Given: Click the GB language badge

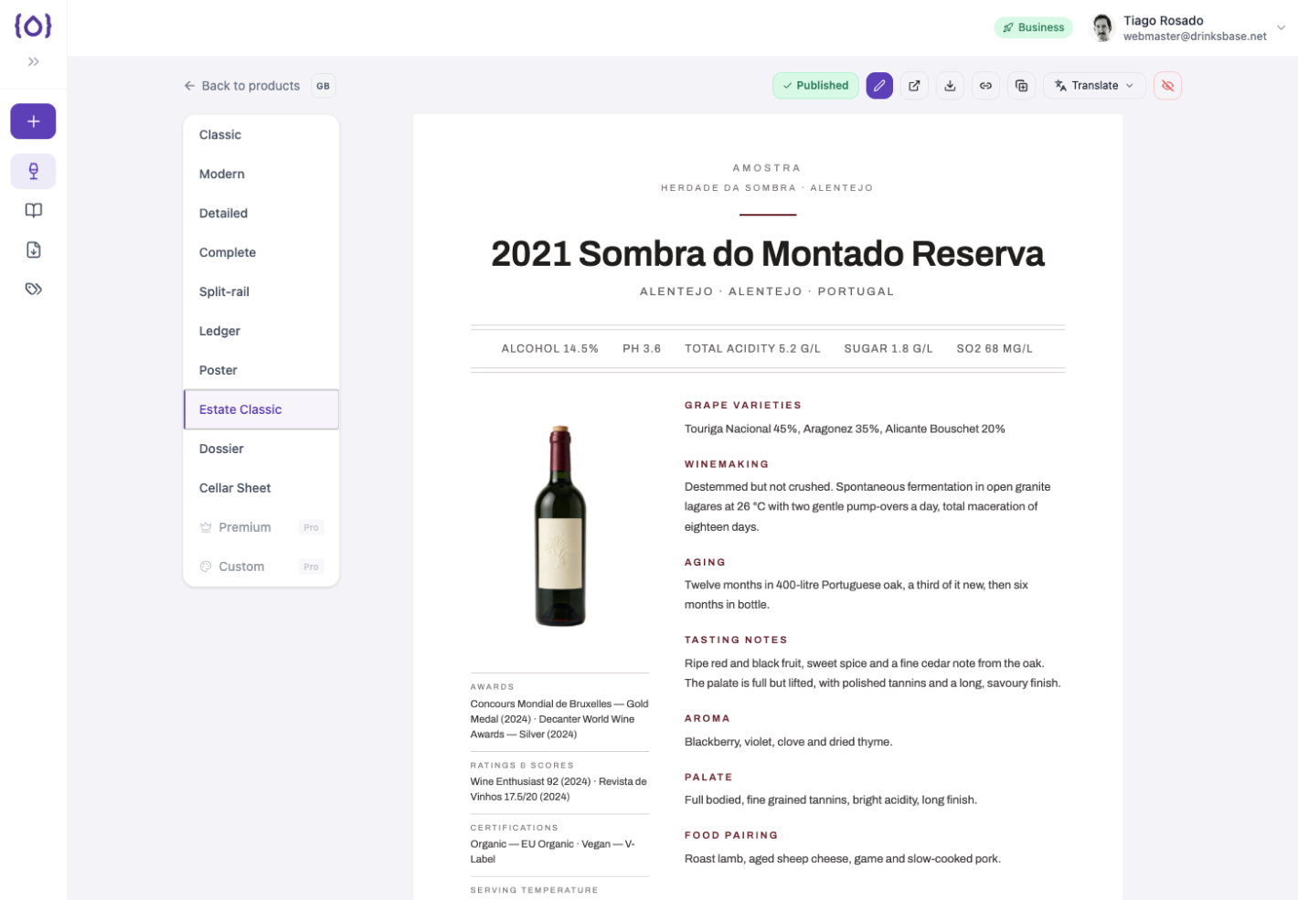Looking at the screenshot, I should (323, 86).
